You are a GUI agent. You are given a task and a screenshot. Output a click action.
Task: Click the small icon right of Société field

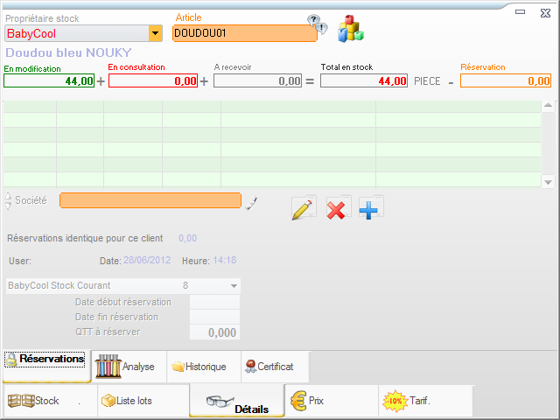(251, 203)
